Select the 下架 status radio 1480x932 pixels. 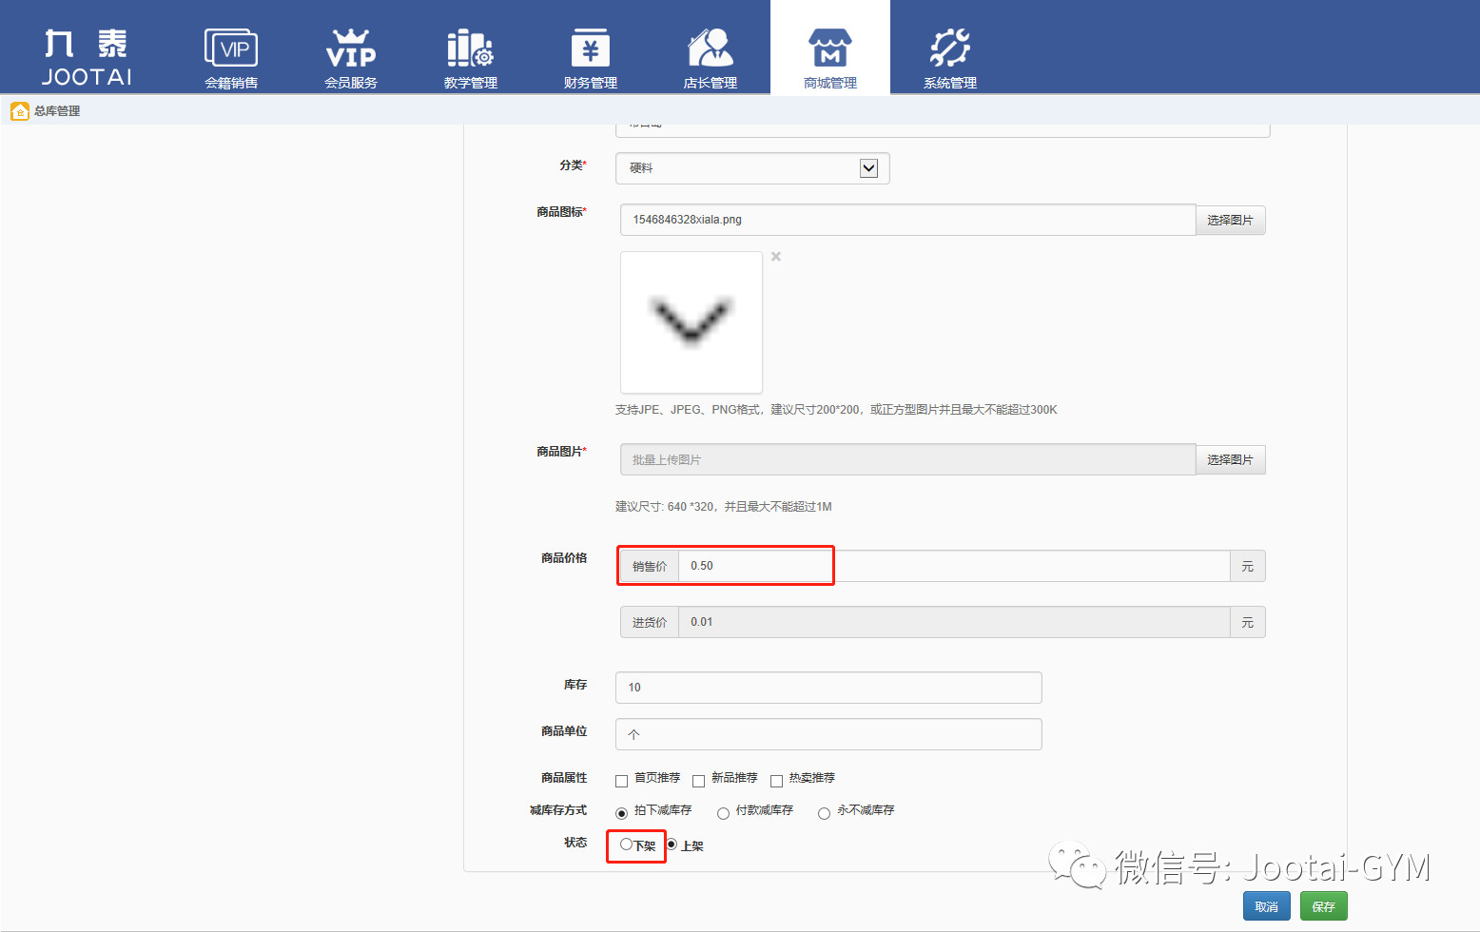point(626,845)
